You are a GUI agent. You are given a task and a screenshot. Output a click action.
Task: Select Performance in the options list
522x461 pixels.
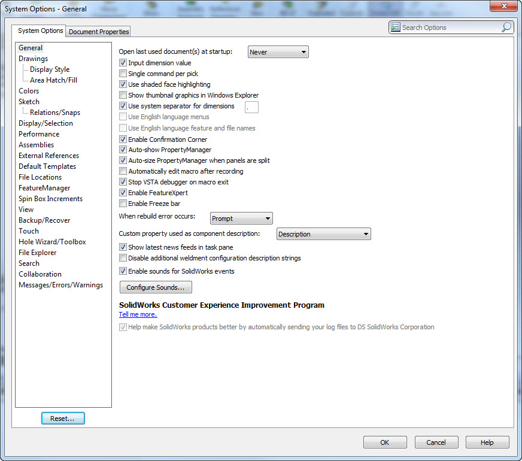click(39, 134)
